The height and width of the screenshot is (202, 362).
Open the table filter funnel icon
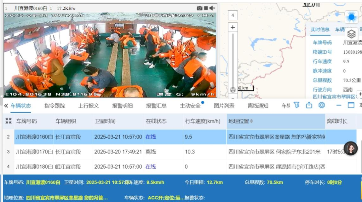pyautogui.click(x=297, y=105)
